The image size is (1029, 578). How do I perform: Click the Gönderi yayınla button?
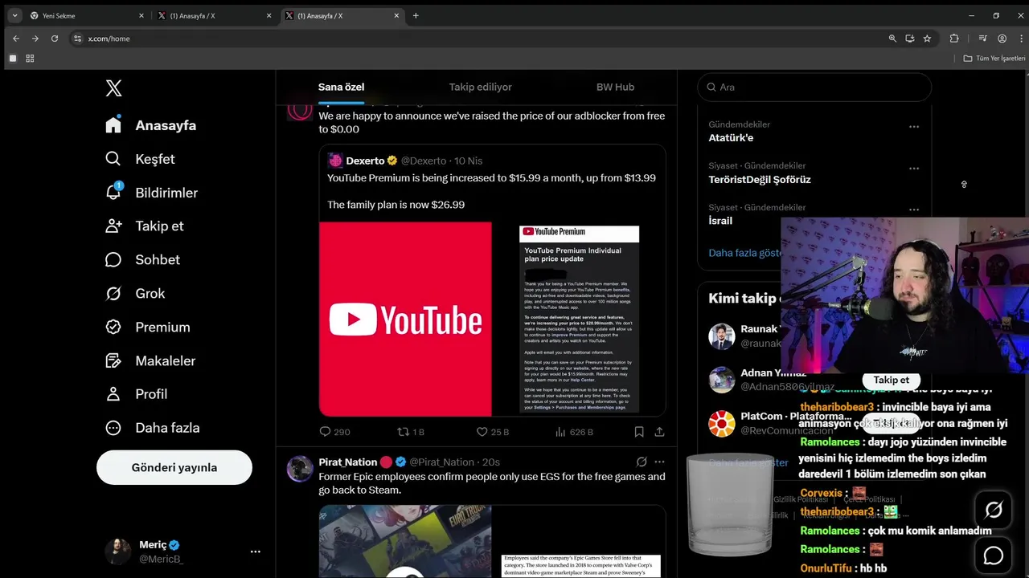pos(174,467)
